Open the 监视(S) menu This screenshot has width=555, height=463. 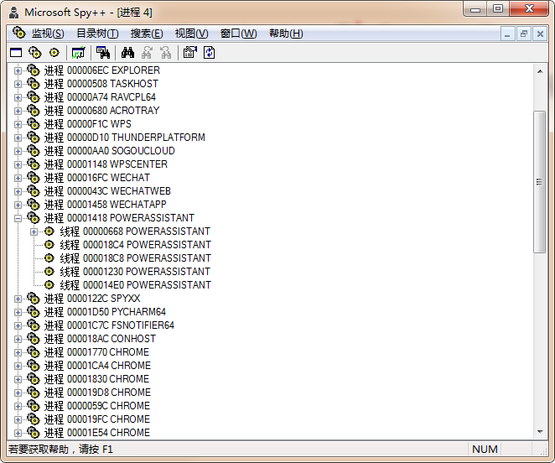pyautogui.click(x=48, y=34)
